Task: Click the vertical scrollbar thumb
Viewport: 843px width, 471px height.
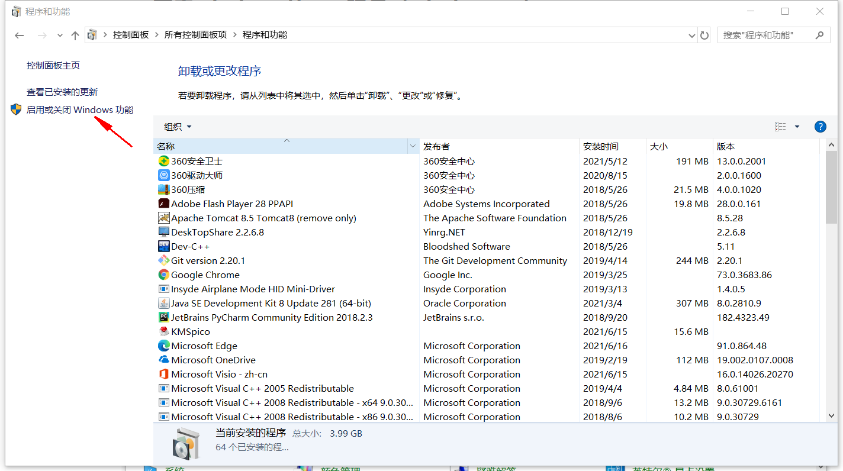Action: pos(831,188)
